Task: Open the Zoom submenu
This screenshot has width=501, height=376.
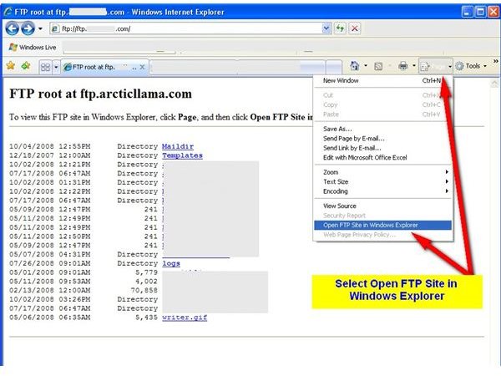Action: [382, 172]
